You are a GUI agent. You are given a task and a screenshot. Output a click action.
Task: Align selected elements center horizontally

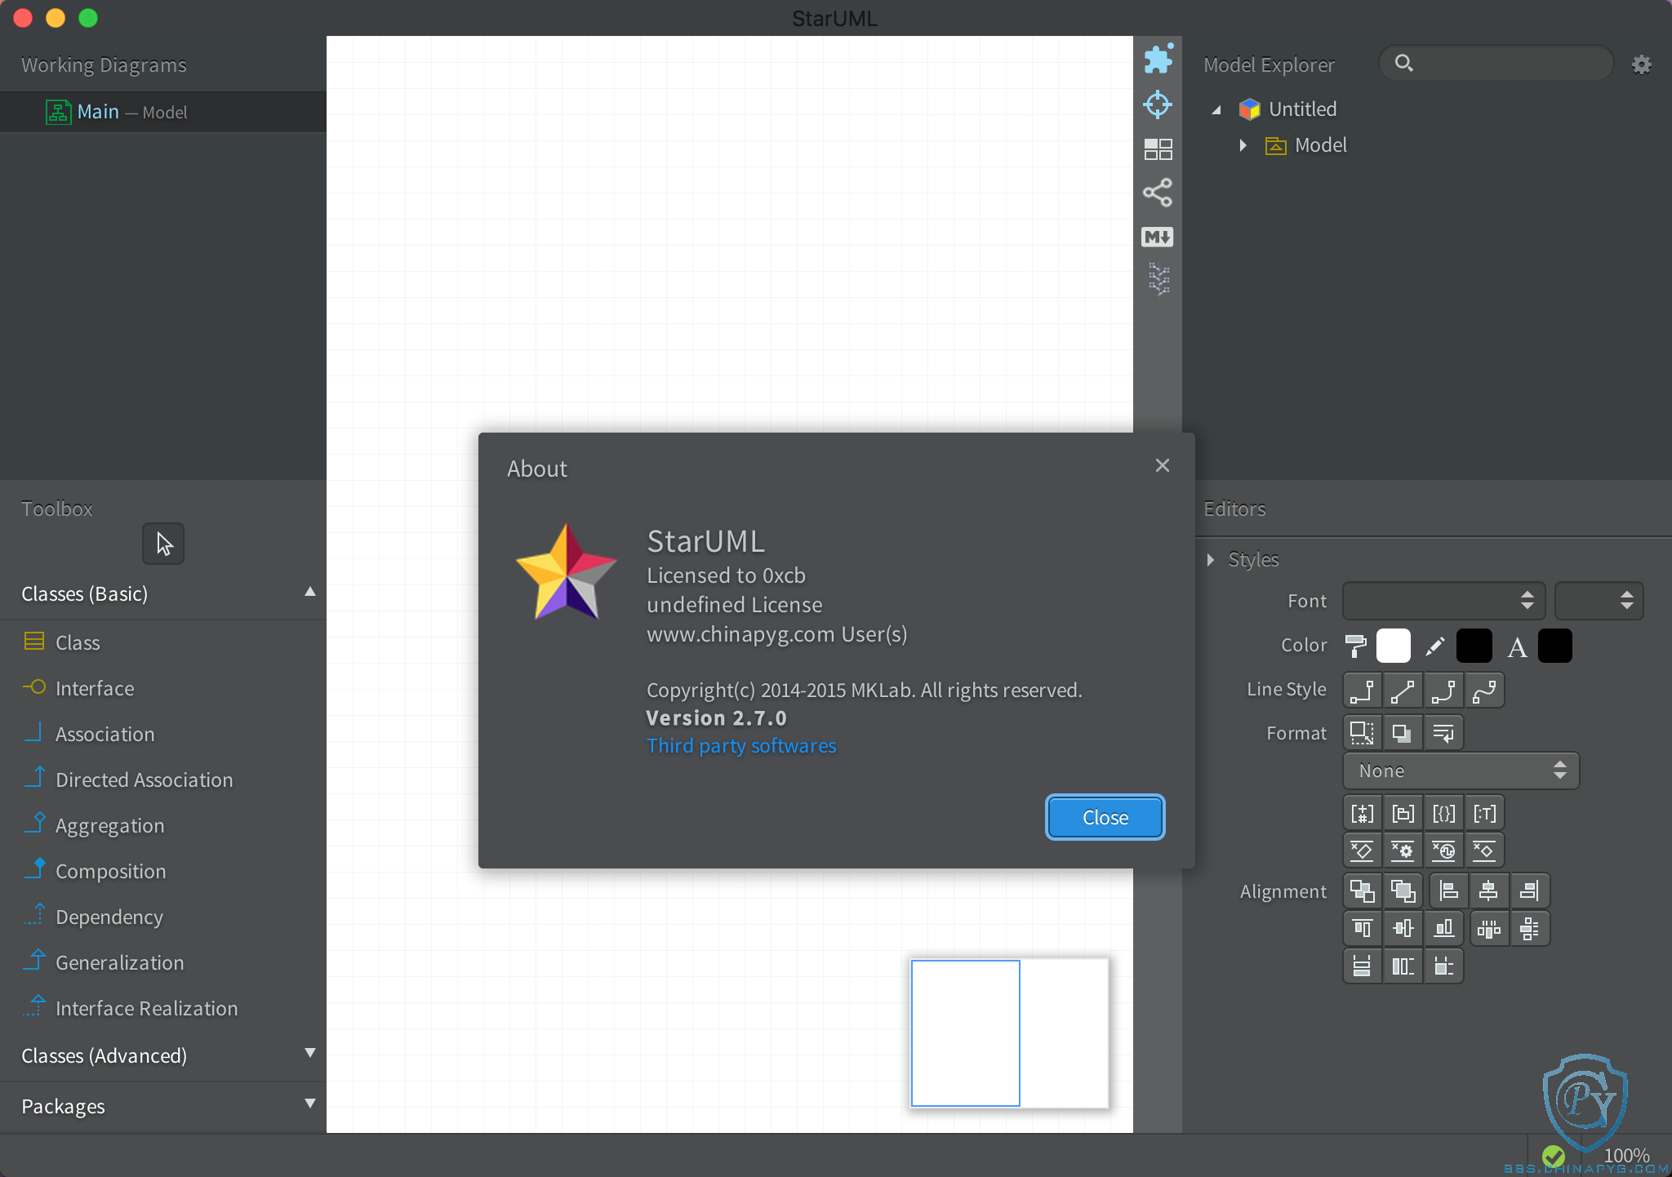1489,891
